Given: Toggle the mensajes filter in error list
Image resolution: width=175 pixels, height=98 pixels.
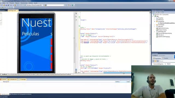Looking at the screenshot, I should pos(22,79).
